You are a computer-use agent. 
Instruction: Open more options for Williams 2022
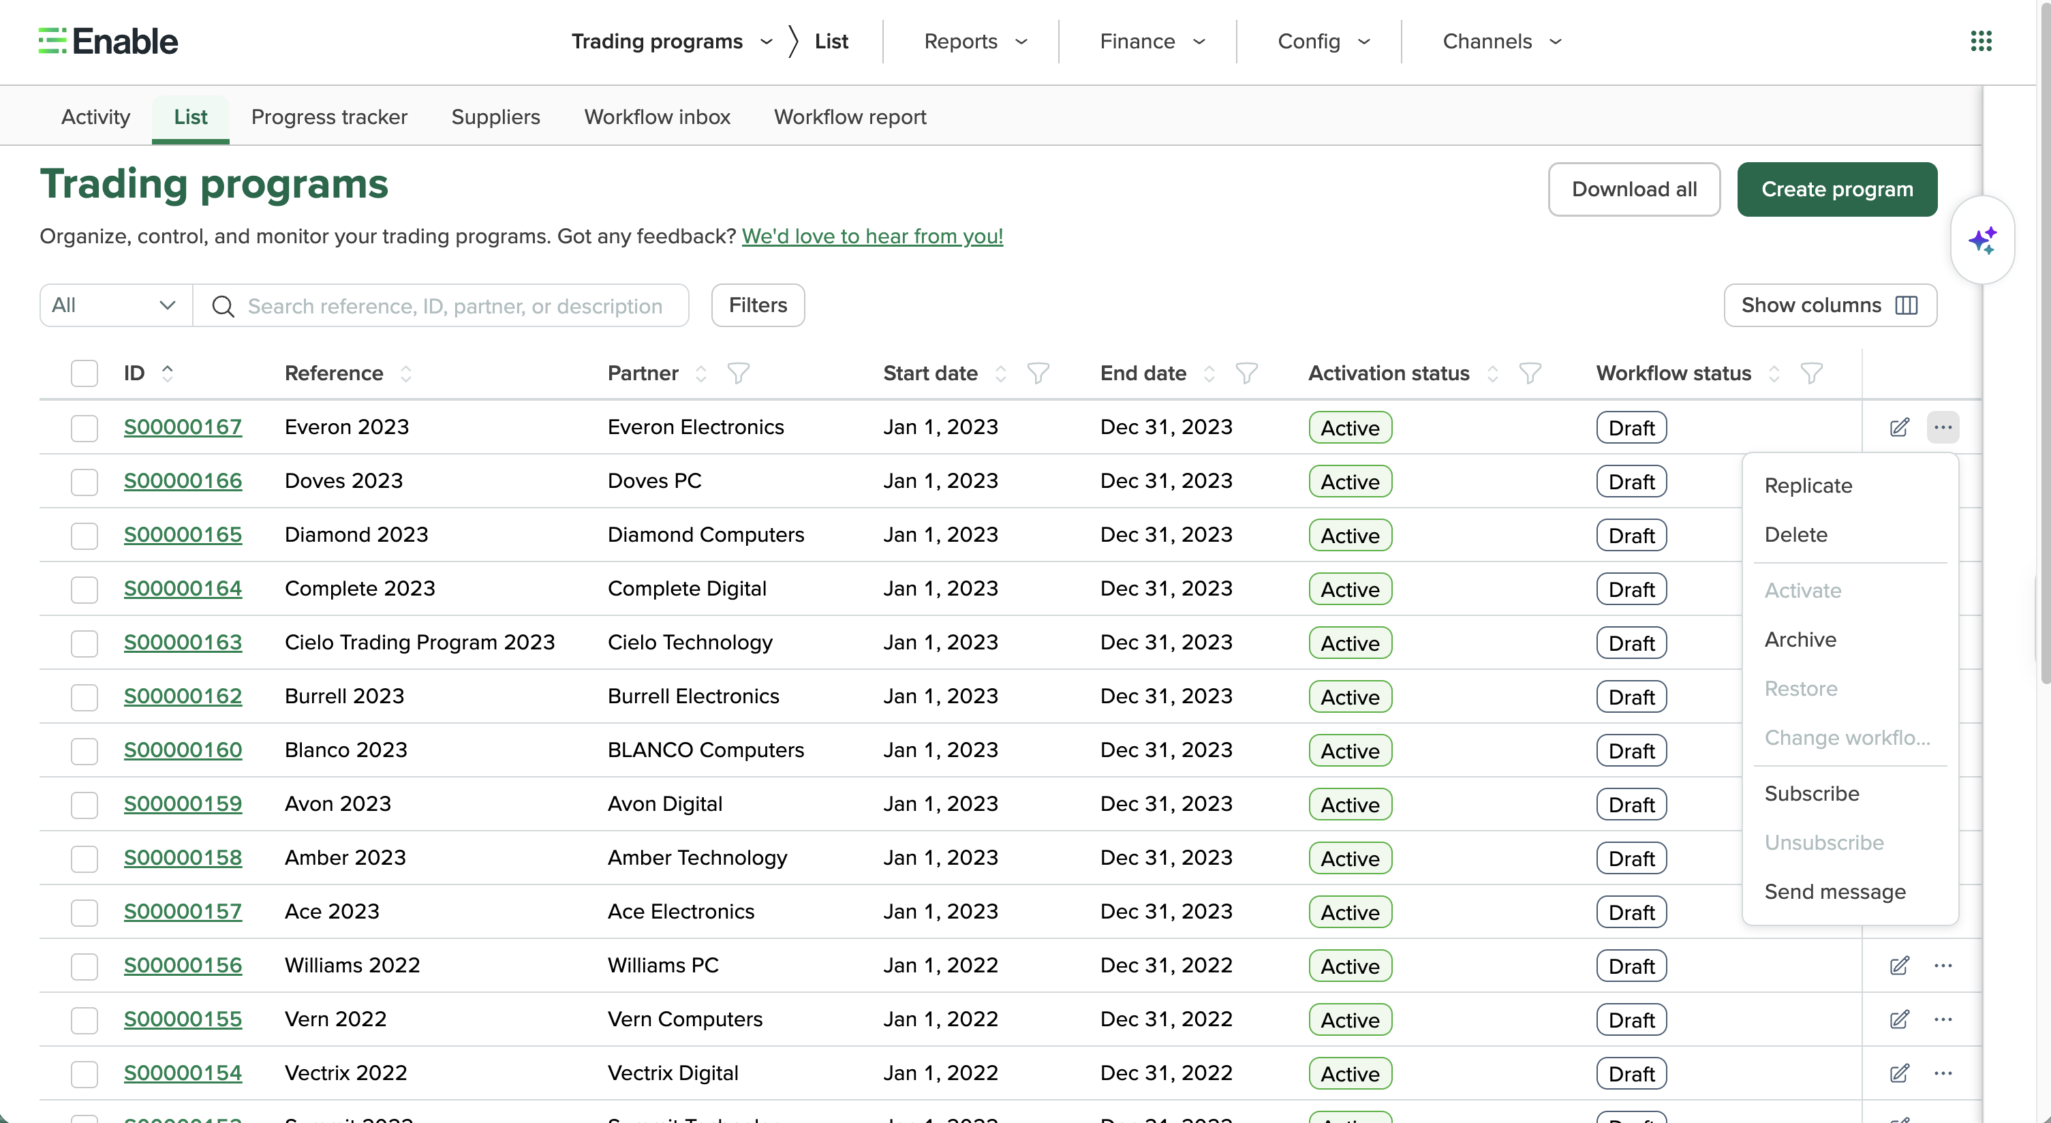tap(1943, 966)
